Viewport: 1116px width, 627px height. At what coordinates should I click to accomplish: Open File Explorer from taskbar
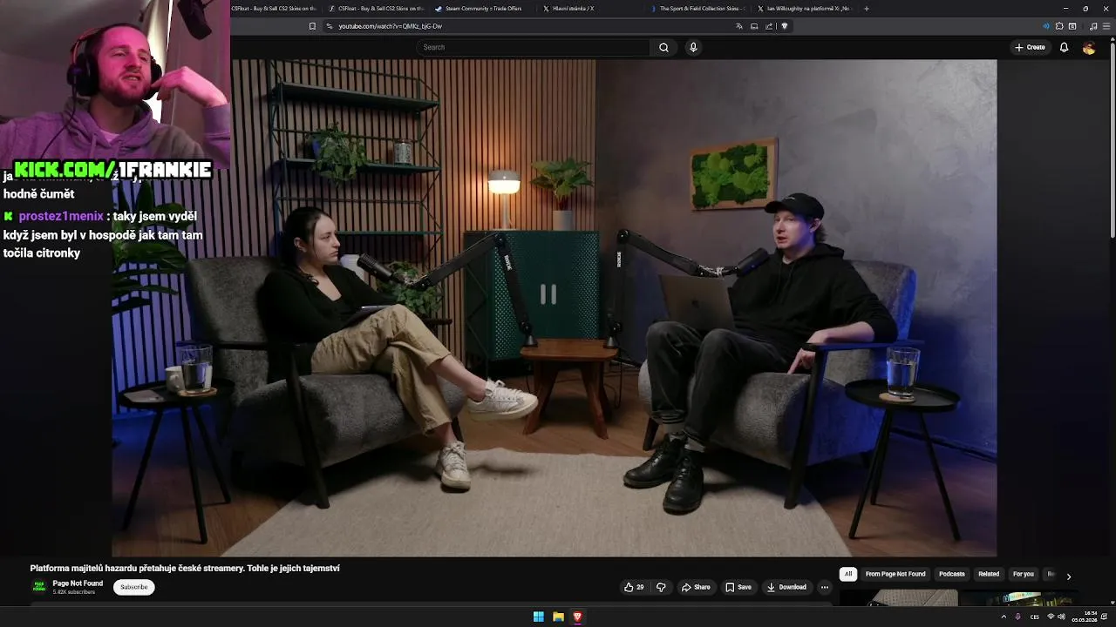pyautogui.click(x=558, y=617)
